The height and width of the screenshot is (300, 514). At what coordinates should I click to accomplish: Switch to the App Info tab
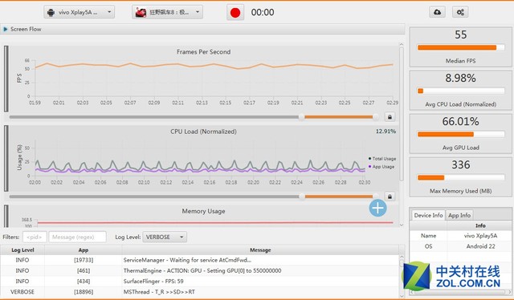459,215
